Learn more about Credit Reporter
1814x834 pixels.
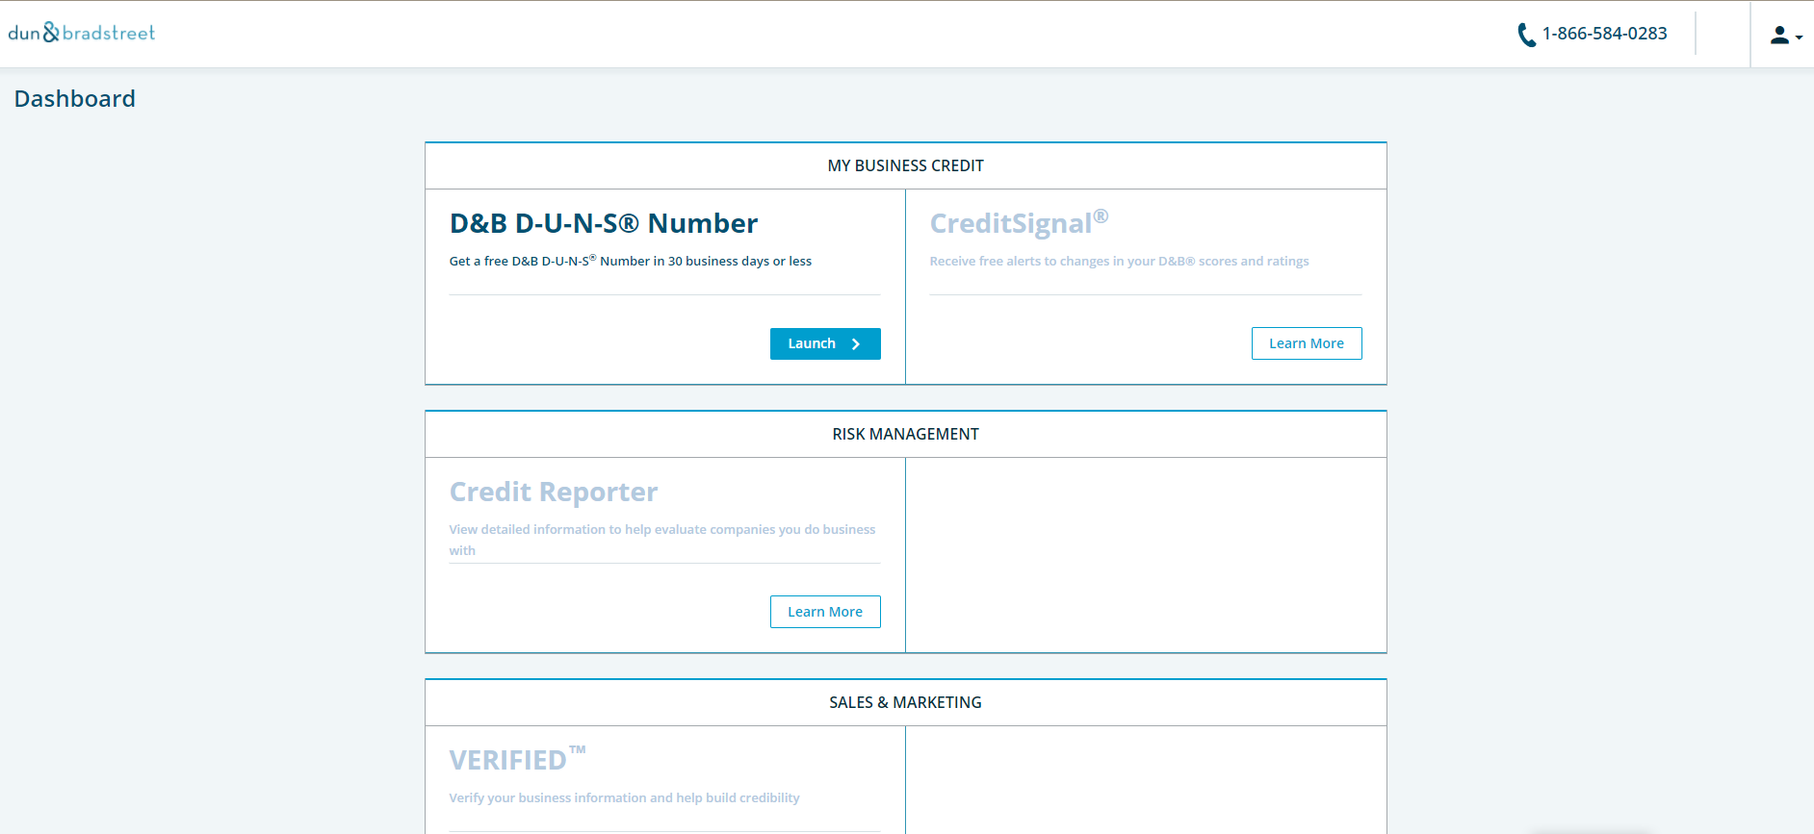click(825, 612)
